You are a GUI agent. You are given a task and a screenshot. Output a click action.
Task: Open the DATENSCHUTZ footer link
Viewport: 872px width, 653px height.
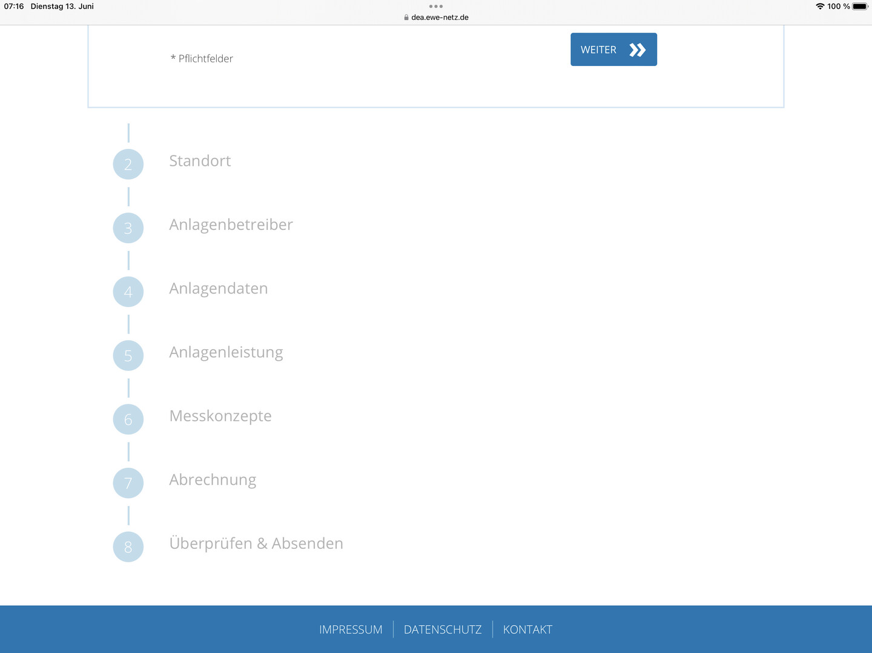click(443, 629)
